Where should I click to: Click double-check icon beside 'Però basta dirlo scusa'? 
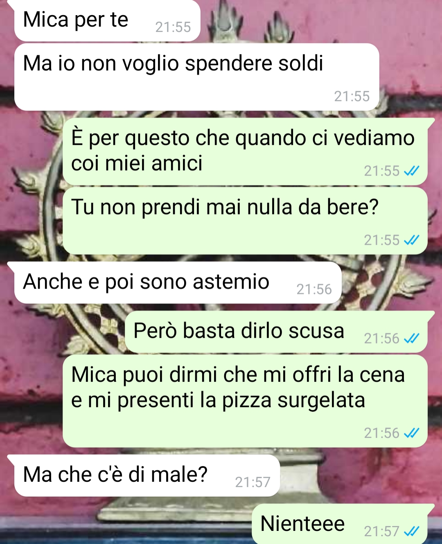411,339
